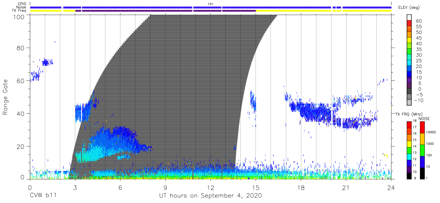Screen dimensions: 440x203
Task: Click the CPID value "151"
Action: pos(211,4)
